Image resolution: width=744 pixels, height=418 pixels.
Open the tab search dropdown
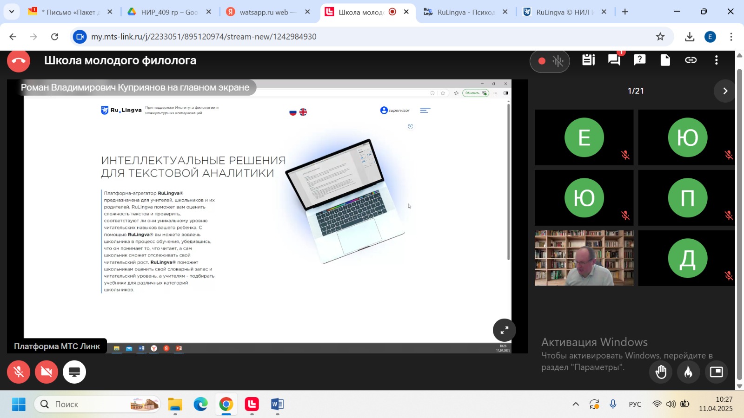(12, 12)
